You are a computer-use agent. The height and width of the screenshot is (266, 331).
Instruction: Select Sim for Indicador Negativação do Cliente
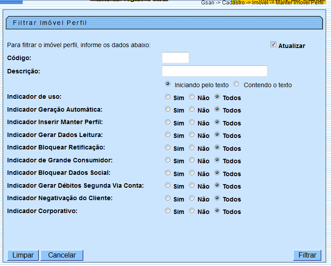(x=168, y=198)
